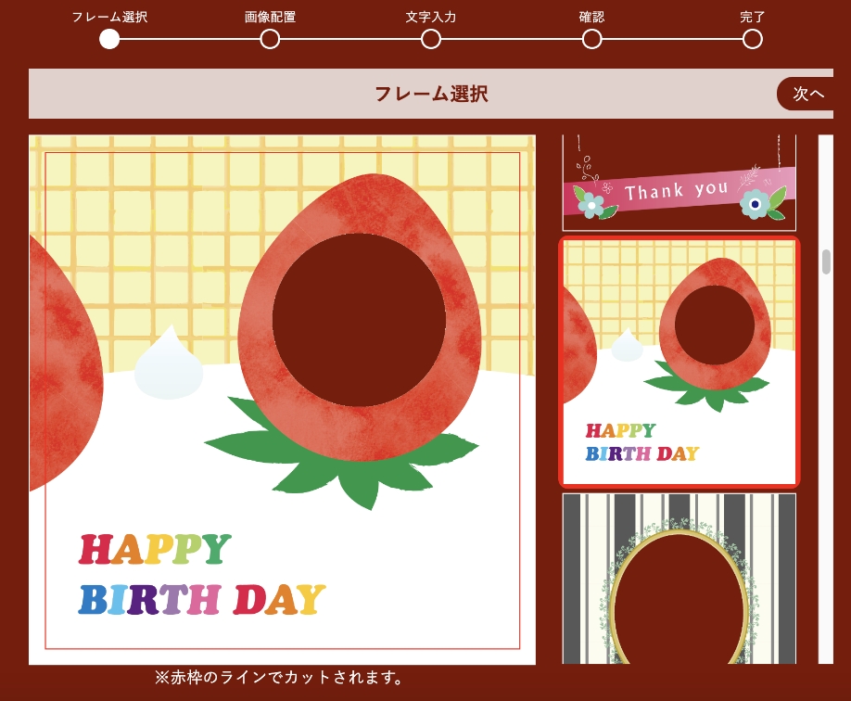Click the 文字入力 step label
851x701 pixels.
[x=431, y=17]
